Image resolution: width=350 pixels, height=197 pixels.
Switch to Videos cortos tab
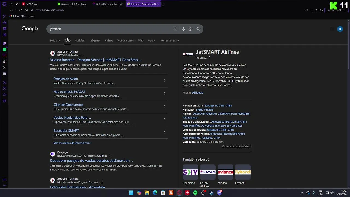coord(126,40)
